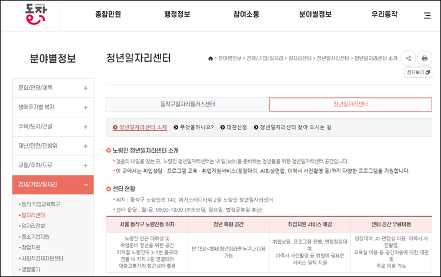The height and width of the screenshot is (277, 441).
Task: Open 청년일자리센터 소개 sub-link
Action: click(140, 127)
